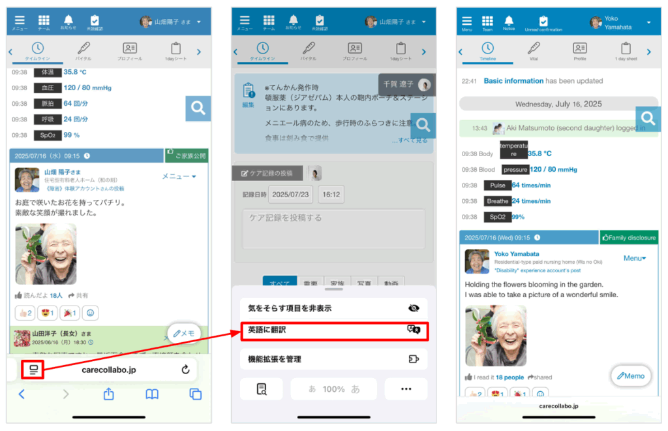This screenshot has width=668, height=431.
Task: Open the post's Menu dropdown on English phone
Action: pos(635,258)
